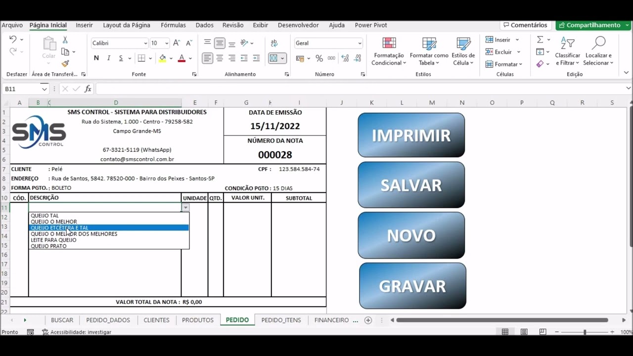
Task: Click the zoom slider in status bar
Action: (585, 332)
